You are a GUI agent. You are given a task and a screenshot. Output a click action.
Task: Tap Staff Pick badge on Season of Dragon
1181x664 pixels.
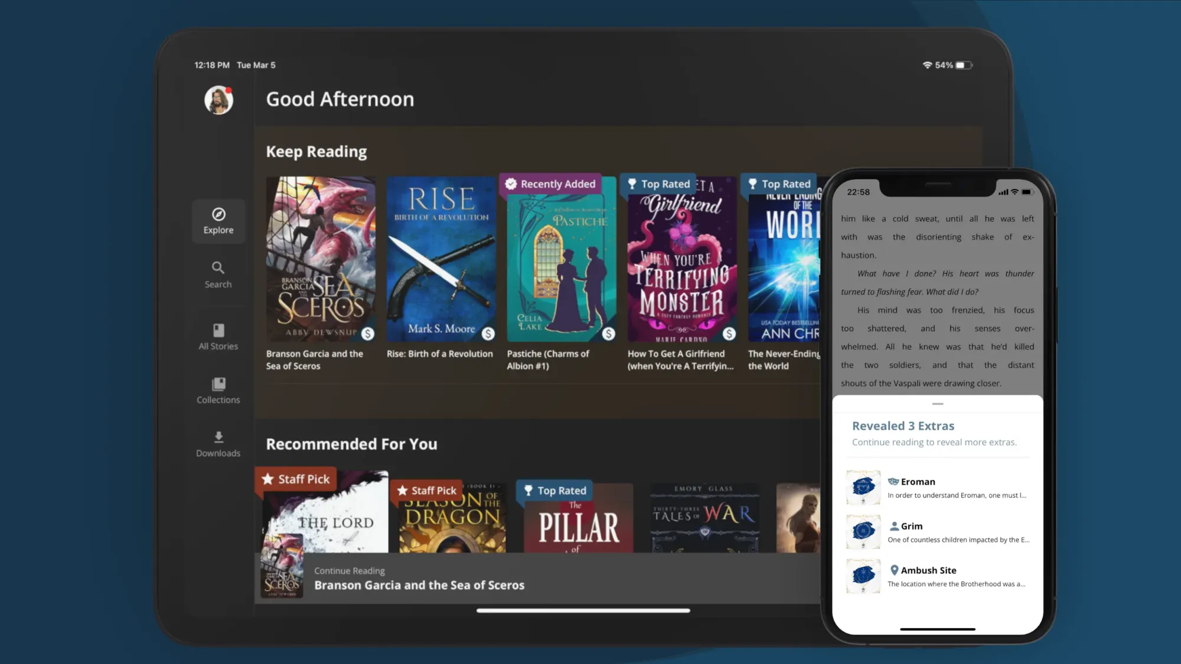tap(426, 490)
